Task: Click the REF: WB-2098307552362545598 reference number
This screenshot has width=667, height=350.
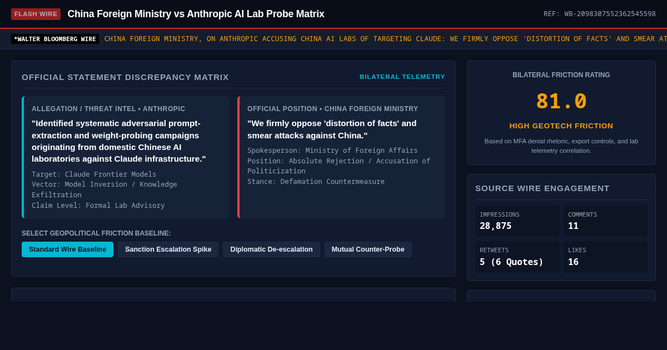Action: click(600, 14)
